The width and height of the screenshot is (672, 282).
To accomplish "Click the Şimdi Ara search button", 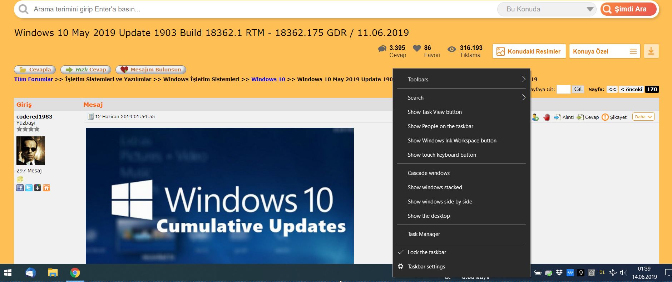I will tap(629, 9).
